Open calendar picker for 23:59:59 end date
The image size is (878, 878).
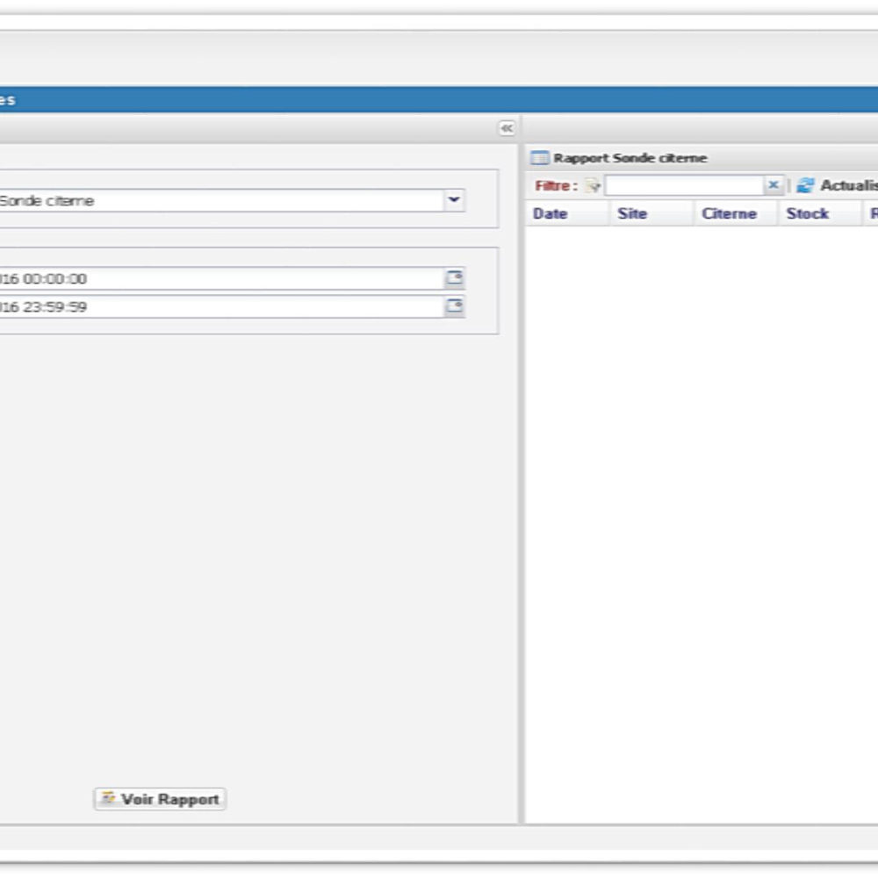coord(454,306)
